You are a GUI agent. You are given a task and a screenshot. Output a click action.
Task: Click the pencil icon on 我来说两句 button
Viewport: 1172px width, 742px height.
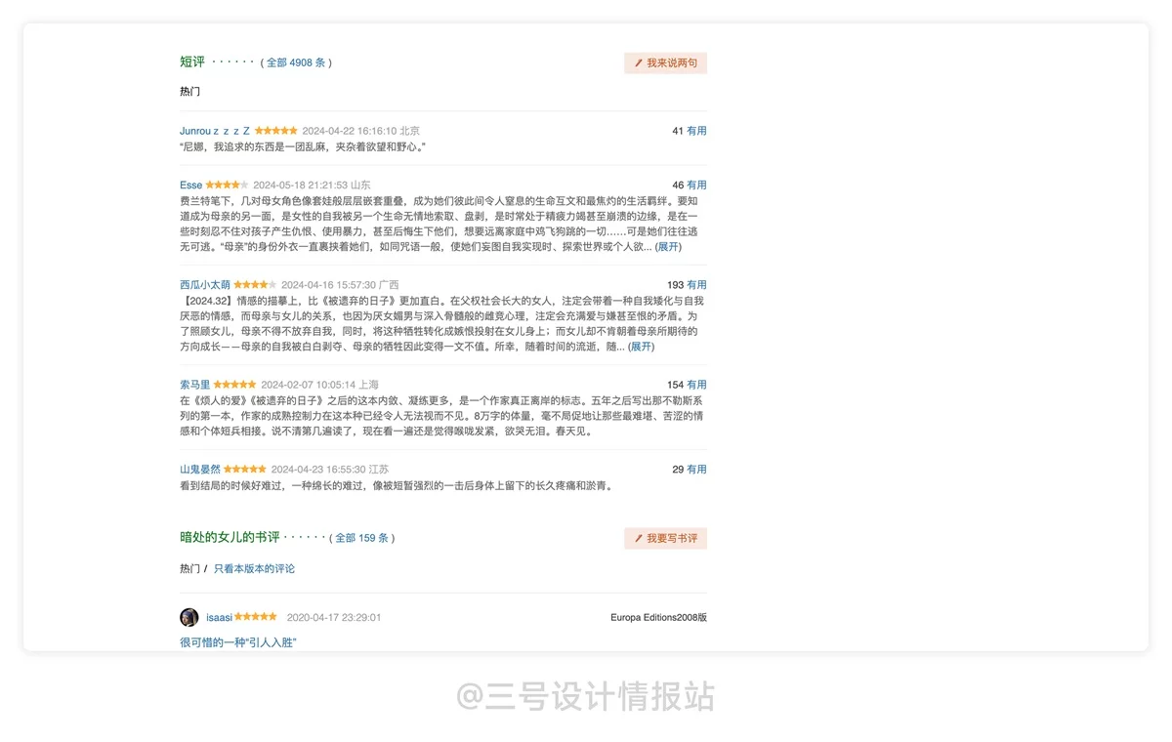pos(637,62)
